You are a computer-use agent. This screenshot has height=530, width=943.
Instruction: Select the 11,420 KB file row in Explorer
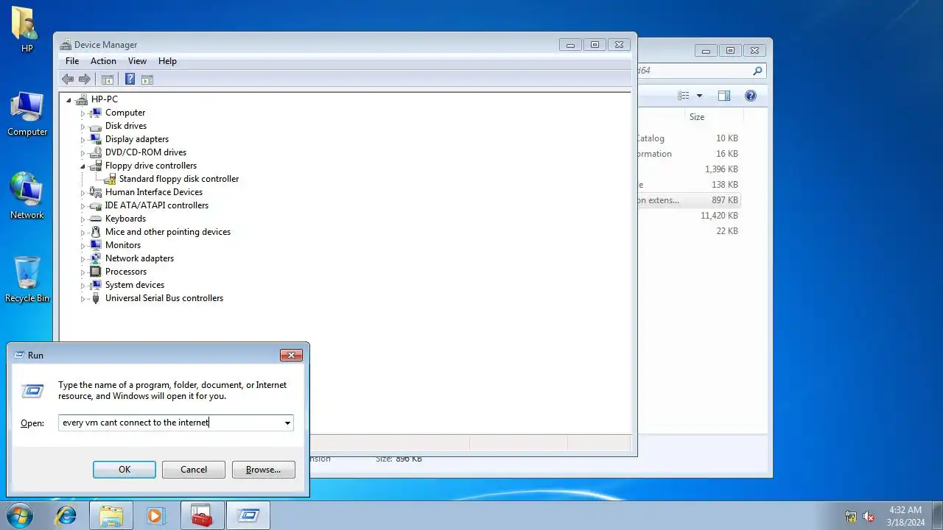point(689,216)
